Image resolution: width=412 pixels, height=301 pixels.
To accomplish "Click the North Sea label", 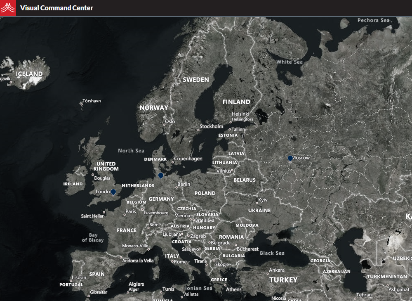I will pyautogui.click(x=131, y=151).
